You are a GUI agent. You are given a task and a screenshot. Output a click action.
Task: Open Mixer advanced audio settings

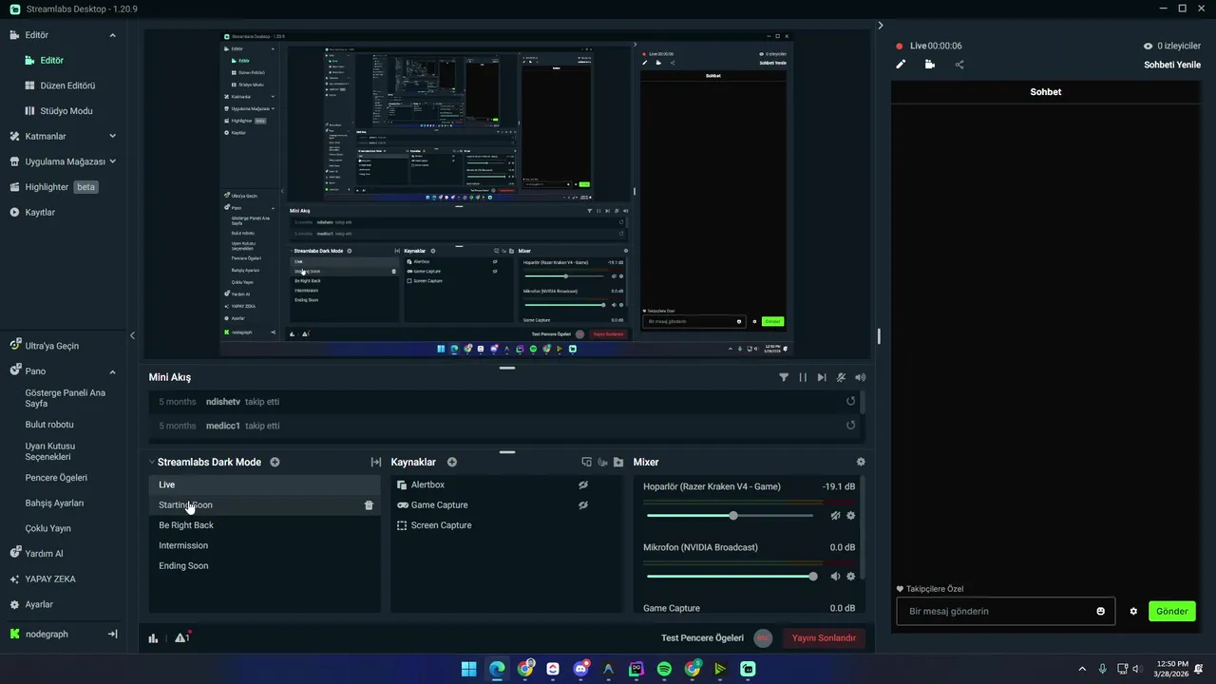click(861, 462)
